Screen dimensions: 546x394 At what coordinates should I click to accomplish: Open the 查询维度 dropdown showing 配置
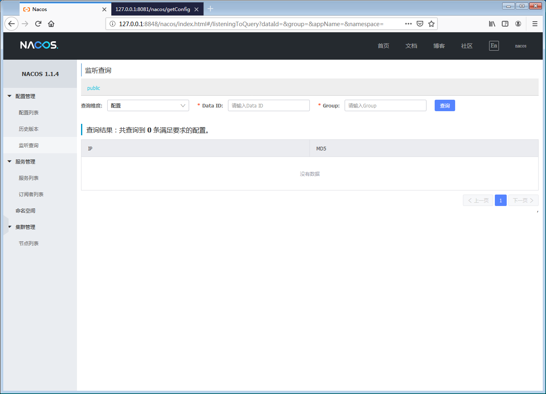[148, 105]
